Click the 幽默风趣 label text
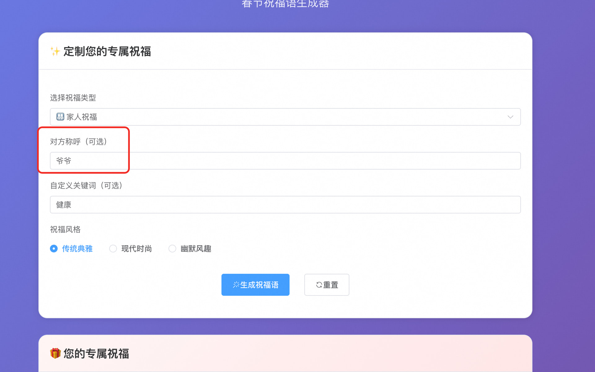 pyautogui.click(x=196, y=249)
